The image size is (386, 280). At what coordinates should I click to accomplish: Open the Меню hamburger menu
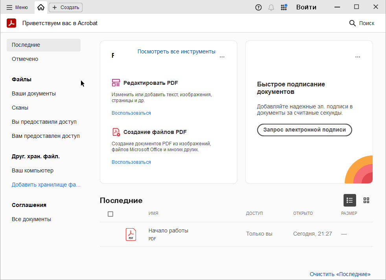click(17, 7)
